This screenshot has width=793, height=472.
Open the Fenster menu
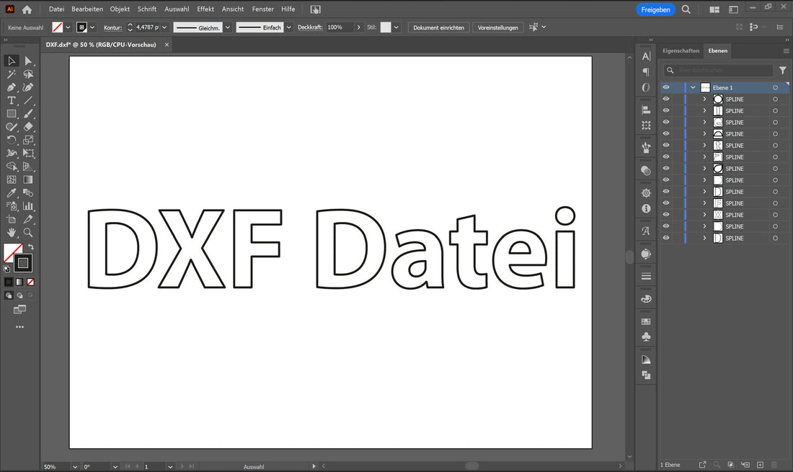262,9
